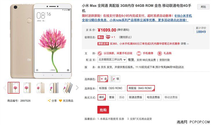Viewport: 211px width, 125px height.
Task: Click previous arrow in thumbnail carousel
Action: tap(4, 88)
